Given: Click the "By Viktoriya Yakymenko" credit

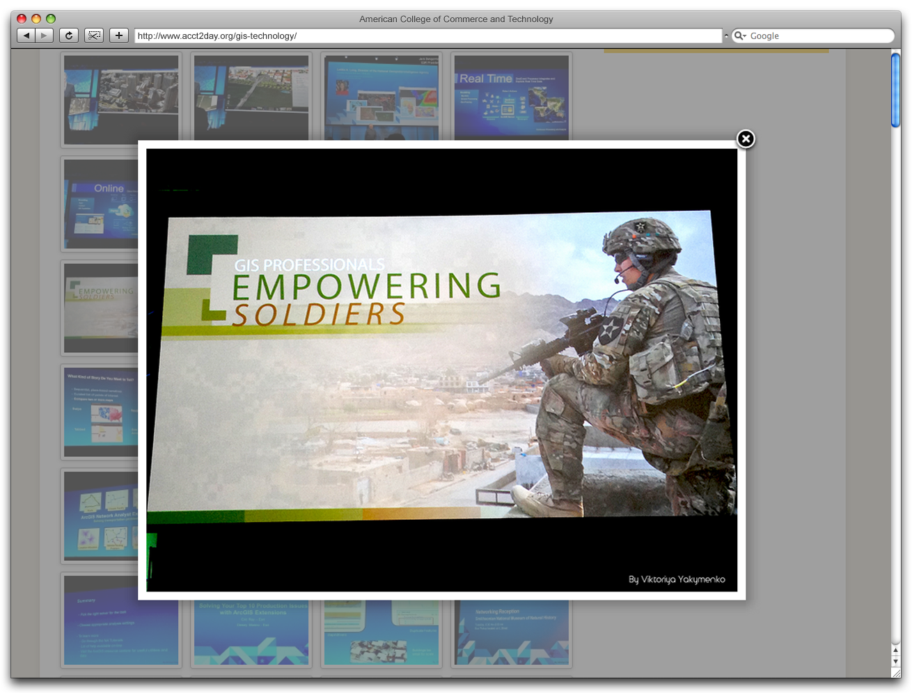Looking at the screenshot, I should click(x=677, y=580).
